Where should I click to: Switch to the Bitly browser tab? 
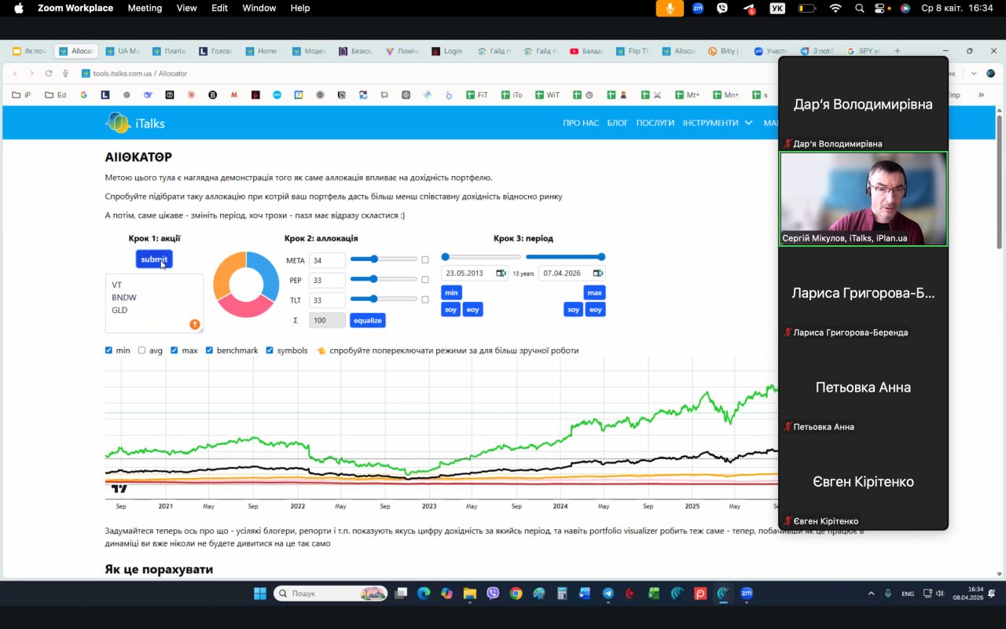click(x=723, y=51)
